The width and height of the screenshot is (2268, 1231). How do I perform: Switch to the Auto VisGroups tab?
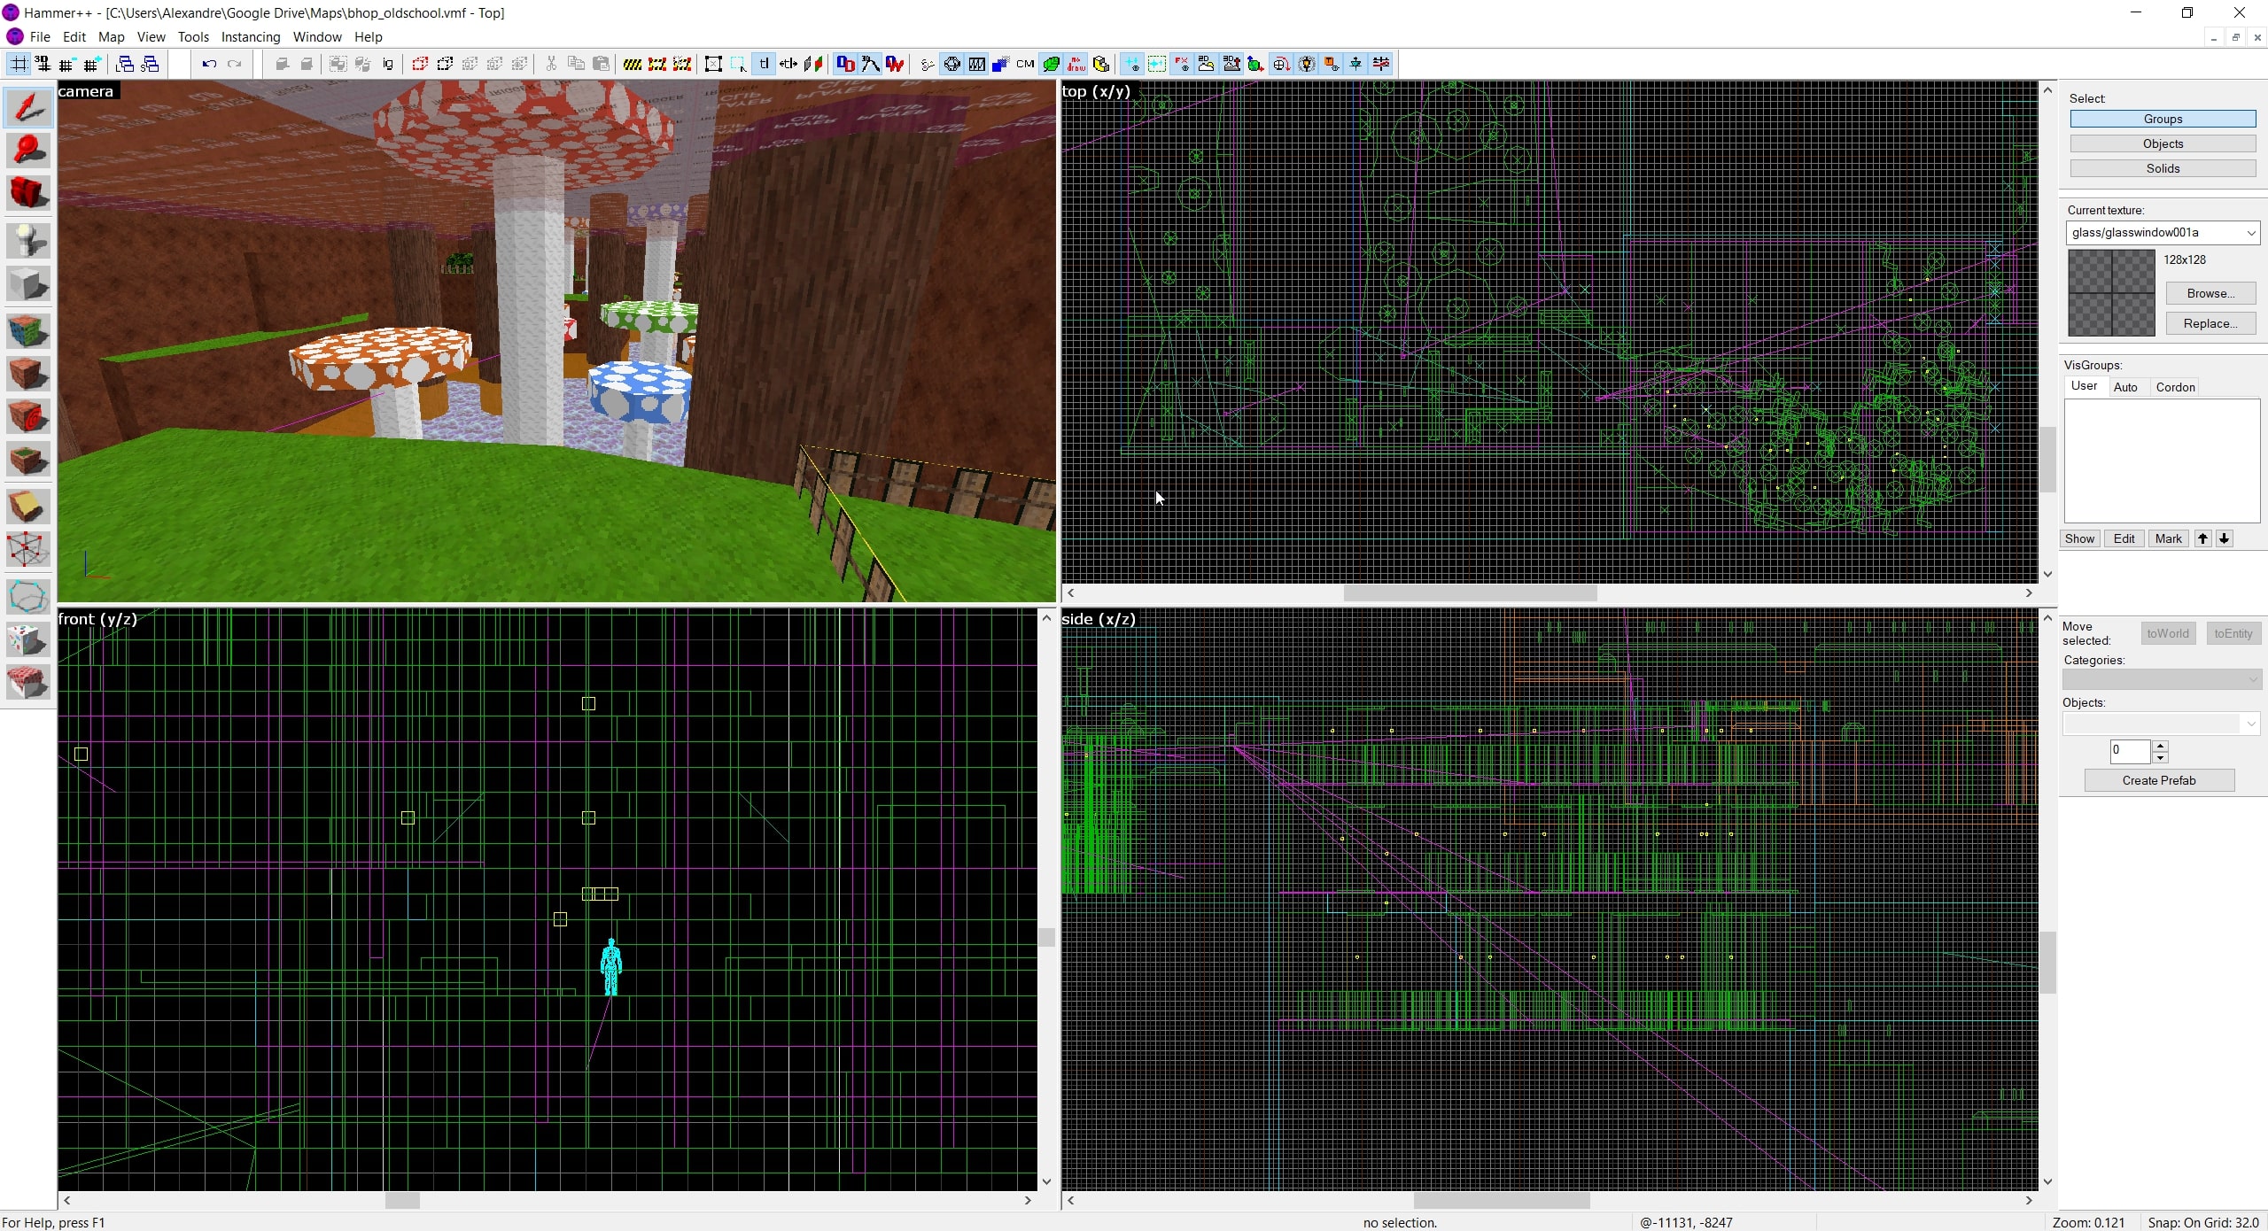(2126, 386)
